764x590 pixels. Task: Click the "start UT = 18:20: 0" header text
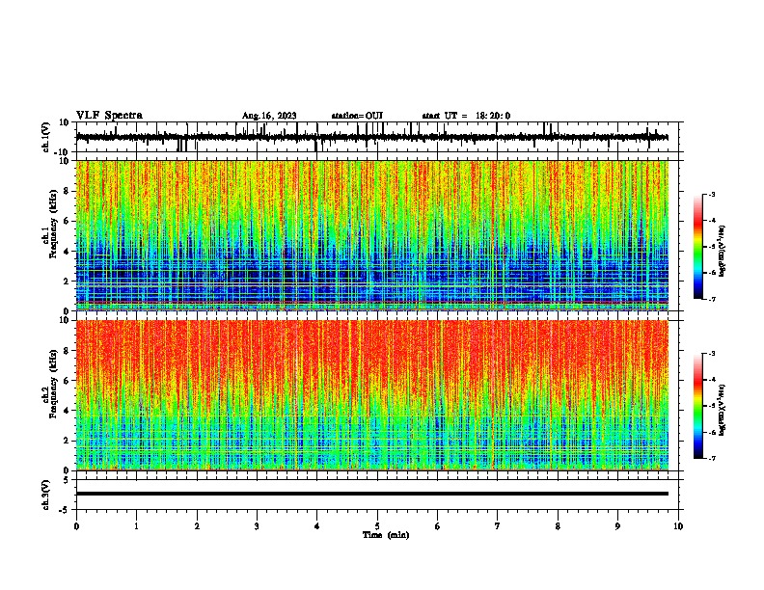(466, 116)
